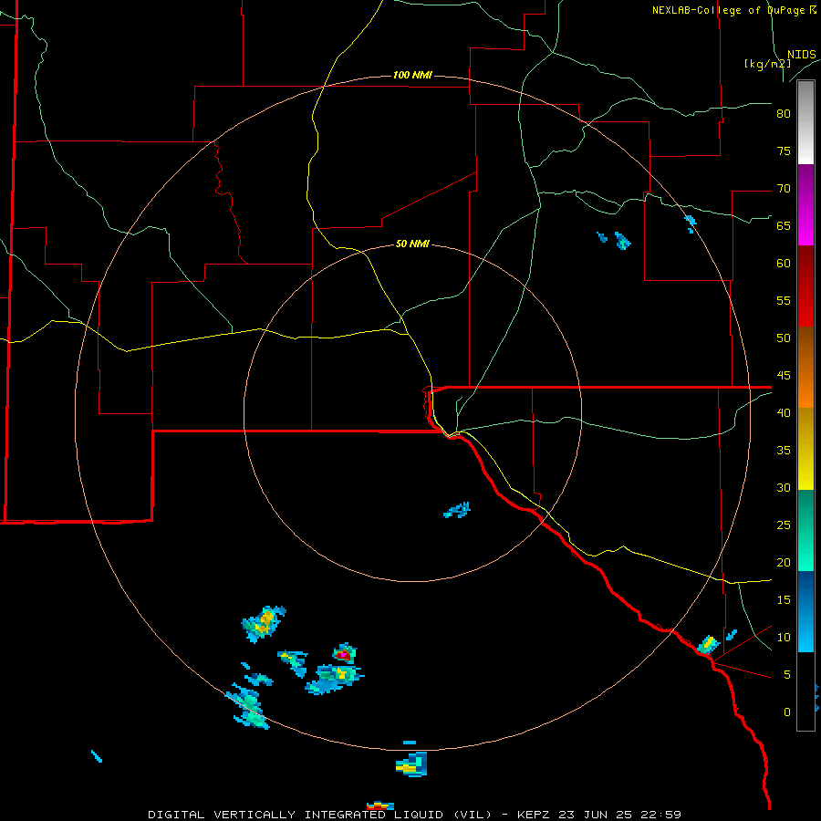The width and height of the screenshot is (821, 821).
Task: Click the 65 value on the color scale
Action: (x=784, y=225)
